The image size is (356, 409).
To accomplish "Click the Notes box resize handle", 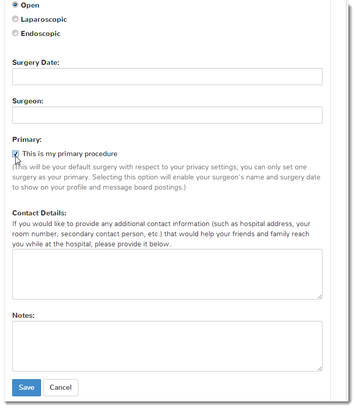I will coord(320,368).
